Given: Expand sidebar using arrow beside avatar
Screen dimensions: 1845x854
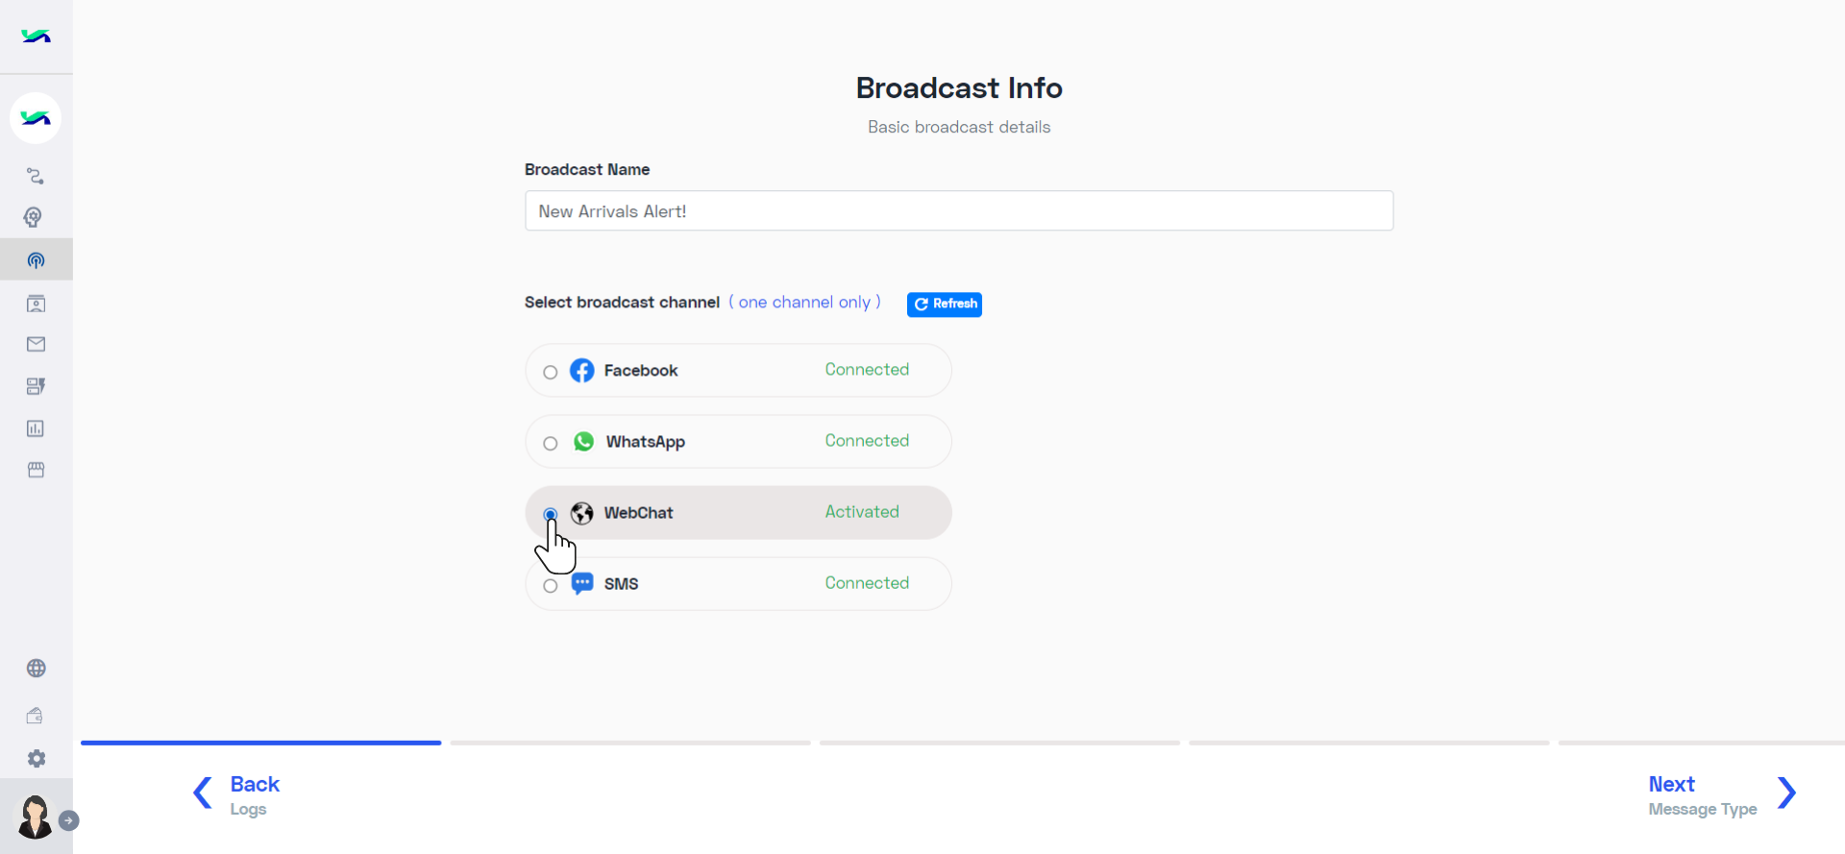Looking at the screenshot, I should coord(69,820).
